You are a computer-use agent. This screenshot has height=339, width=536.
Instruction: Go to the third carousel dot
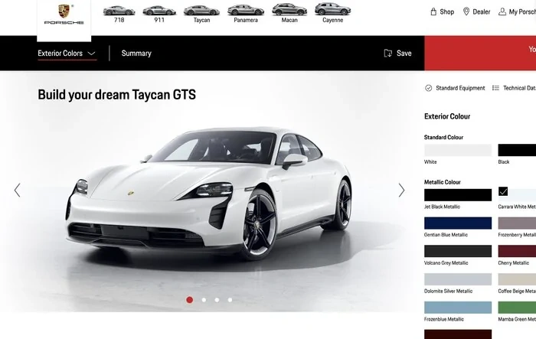pos(217,300)
